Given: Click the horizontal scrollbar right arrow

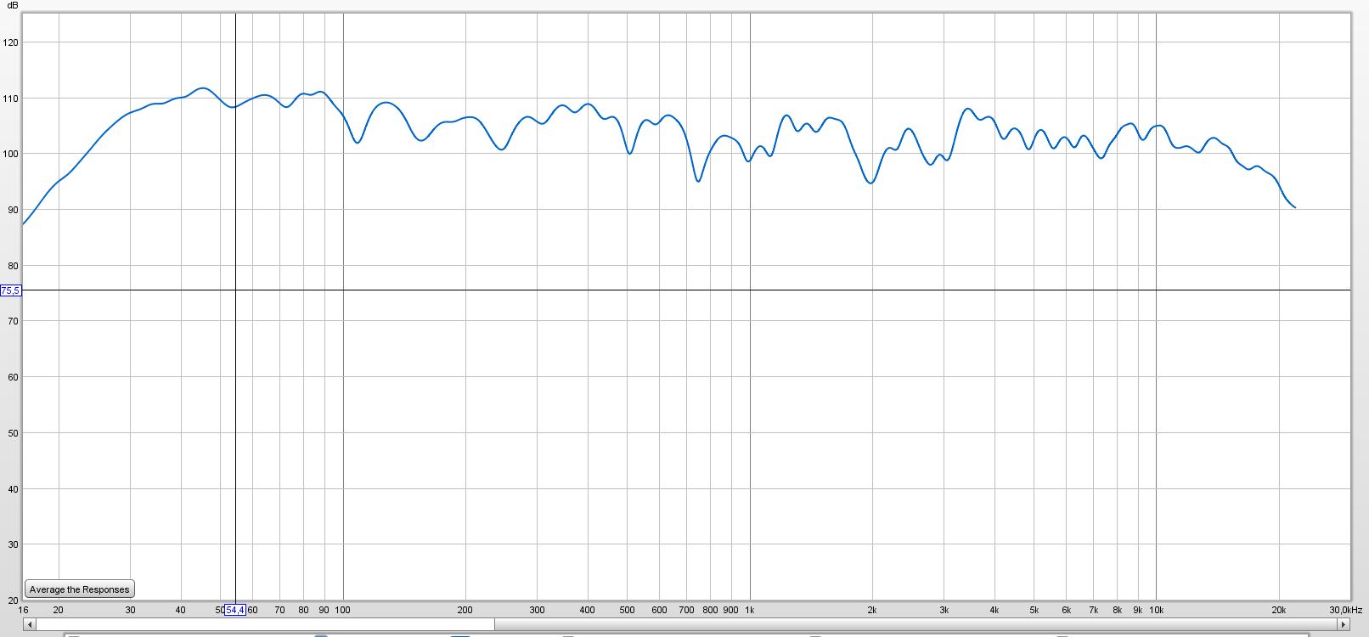Looking at the screenshot, I should [1344, 624].
